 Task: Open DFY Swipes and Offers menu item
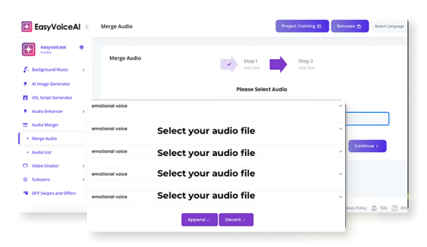pos(54,193)
